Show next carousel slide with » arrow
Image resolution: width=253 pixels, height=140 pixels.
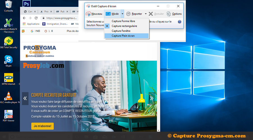152,98
